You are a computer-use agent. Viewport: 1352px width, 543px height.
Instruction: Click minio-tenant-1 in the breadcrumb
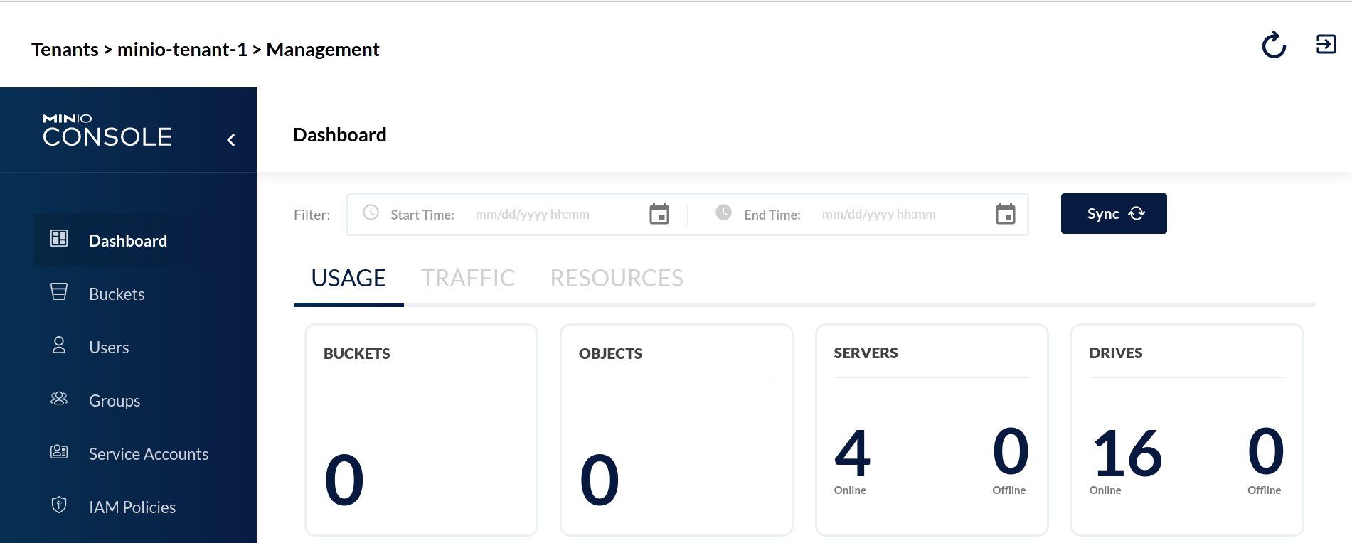click(x=182, y=50)
